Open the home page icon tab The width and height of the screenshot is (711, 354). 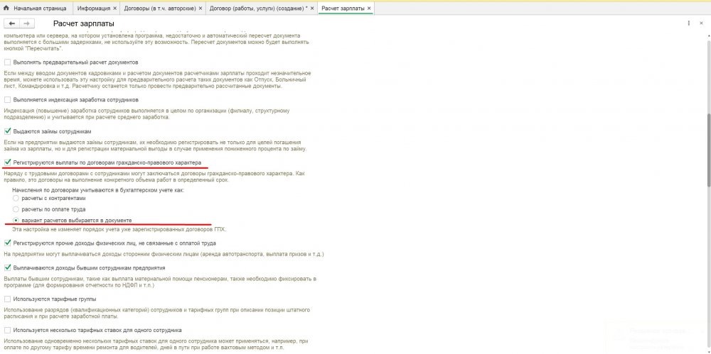[6, 8]
